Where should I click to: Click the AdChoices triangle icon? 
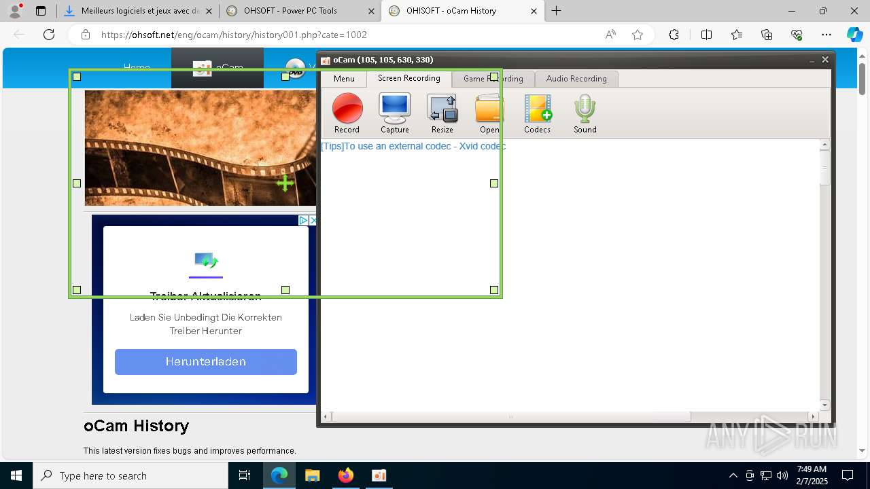(304, 220)
